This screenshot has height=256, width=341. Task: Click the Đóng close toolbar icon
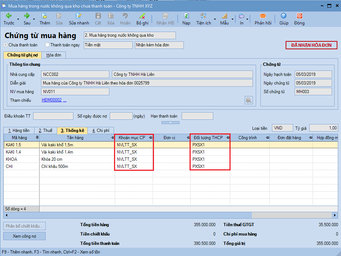299,16
